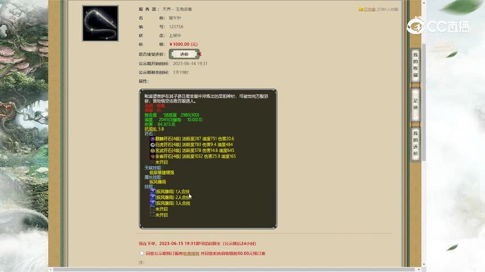This screenshot has width=485, height=272.
Task: Open the 我的还价 side tab
Action: point(415,143)
